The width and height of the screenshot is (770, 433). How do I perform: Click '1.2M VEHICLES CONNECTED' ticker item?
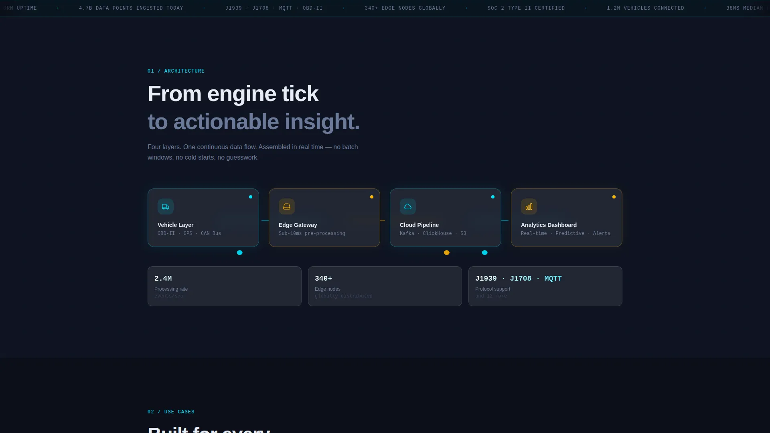click(x=646, y=8)
